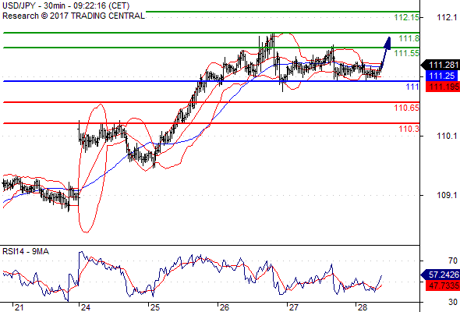
Task: Click the 111.8 resistance level label
Action: (409, 38)
